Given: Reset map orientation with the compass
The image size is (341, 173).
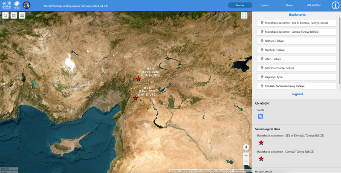Looking at the screenshot, I should [x=246, y=147].
